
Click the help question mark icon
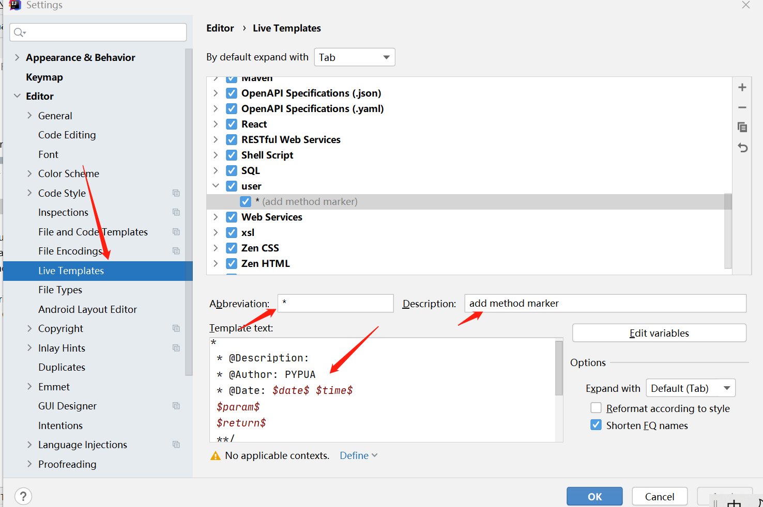[23, 496]
